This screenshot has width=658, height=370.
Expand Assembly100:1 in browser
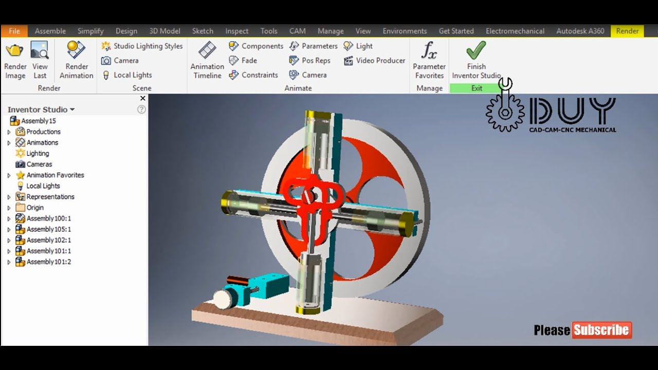(x=9, y=218)
